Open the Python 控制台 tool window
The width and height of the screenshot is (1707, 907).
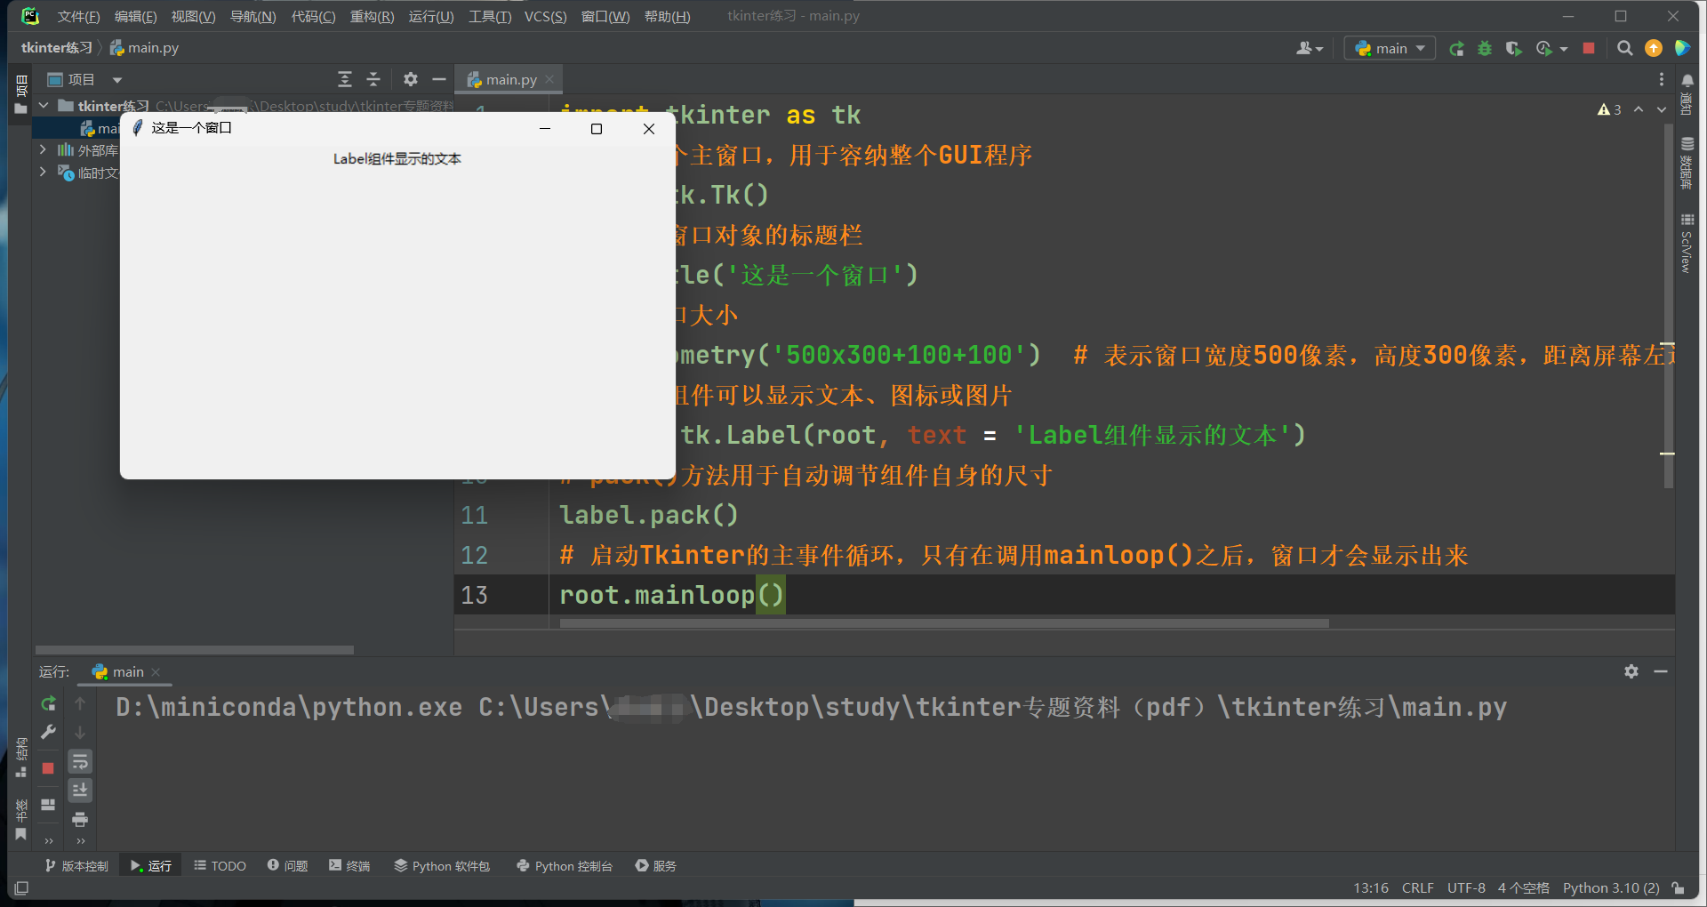(x=565, y=866)
